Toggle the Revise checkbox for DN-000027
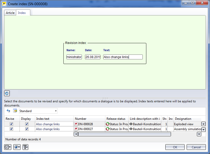210x154 pixels. 11,129
